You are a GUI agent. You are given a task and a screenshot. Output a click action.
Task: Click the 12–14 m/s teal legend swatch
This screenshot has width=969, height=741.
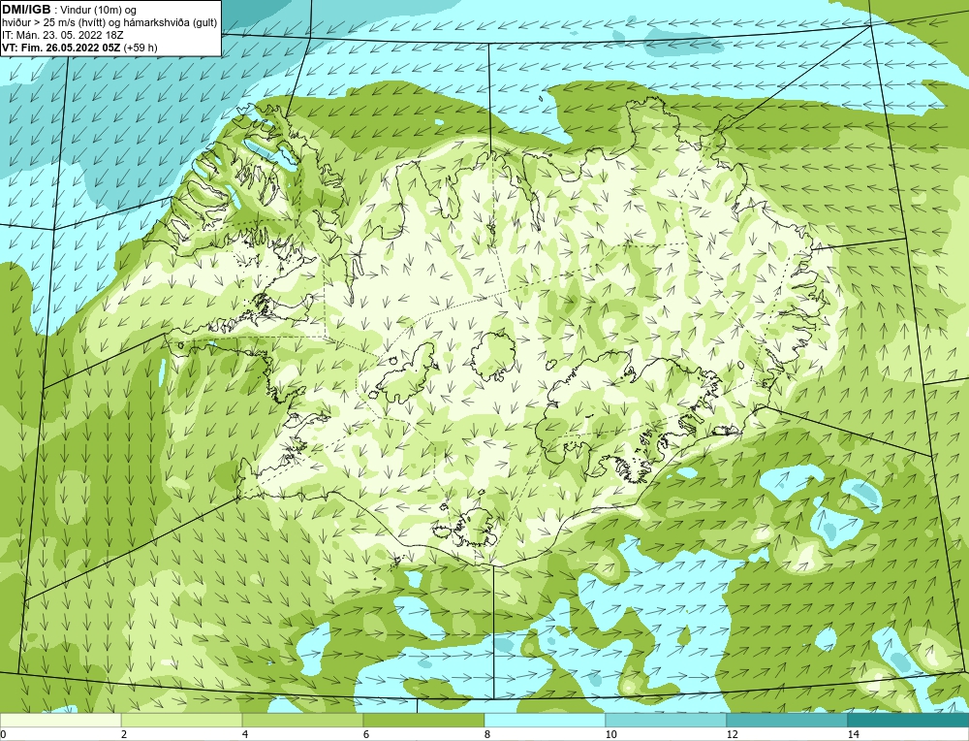pos(787,720)
